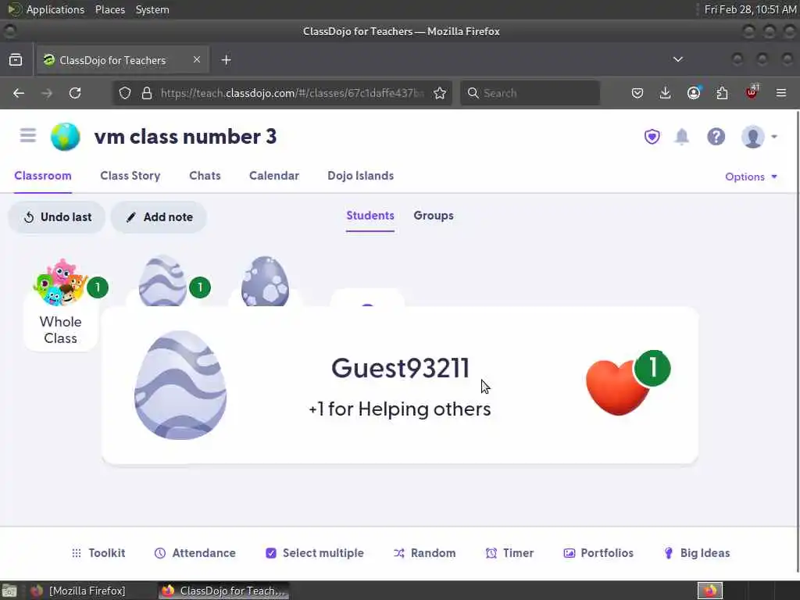Click the URL address field

pos(292,93)
